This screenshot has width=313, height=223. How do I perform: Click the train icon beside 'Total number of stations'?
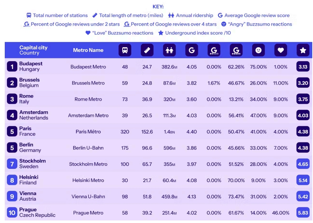coord(29,15)
